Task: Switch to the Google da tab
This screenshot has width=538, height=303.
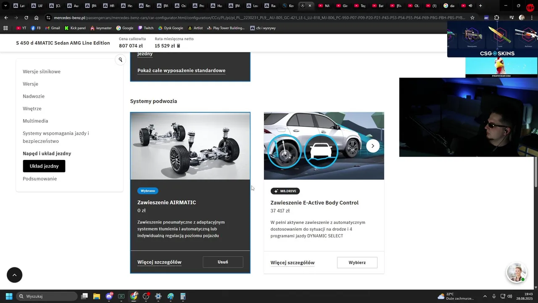Action: [x=448, y=6]
